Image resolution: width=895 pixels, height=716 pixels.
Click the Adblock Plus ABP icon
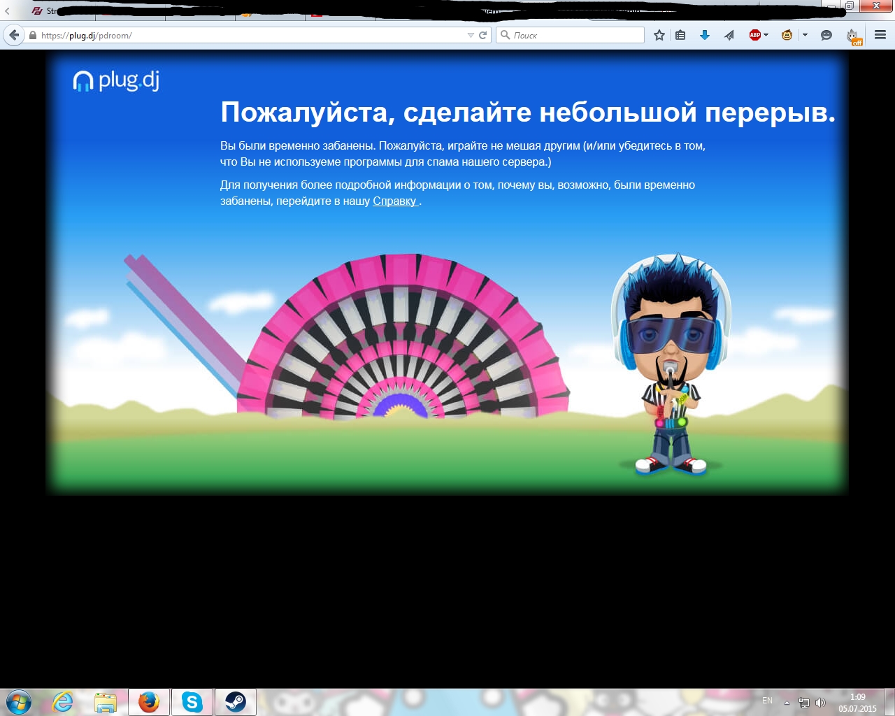(x=754, y=35)
